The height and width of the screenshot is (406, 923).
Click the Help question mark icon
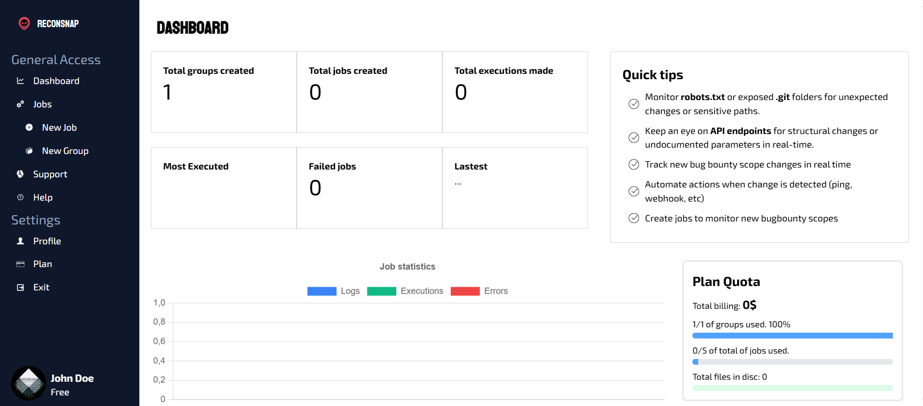tap(20, 197)
